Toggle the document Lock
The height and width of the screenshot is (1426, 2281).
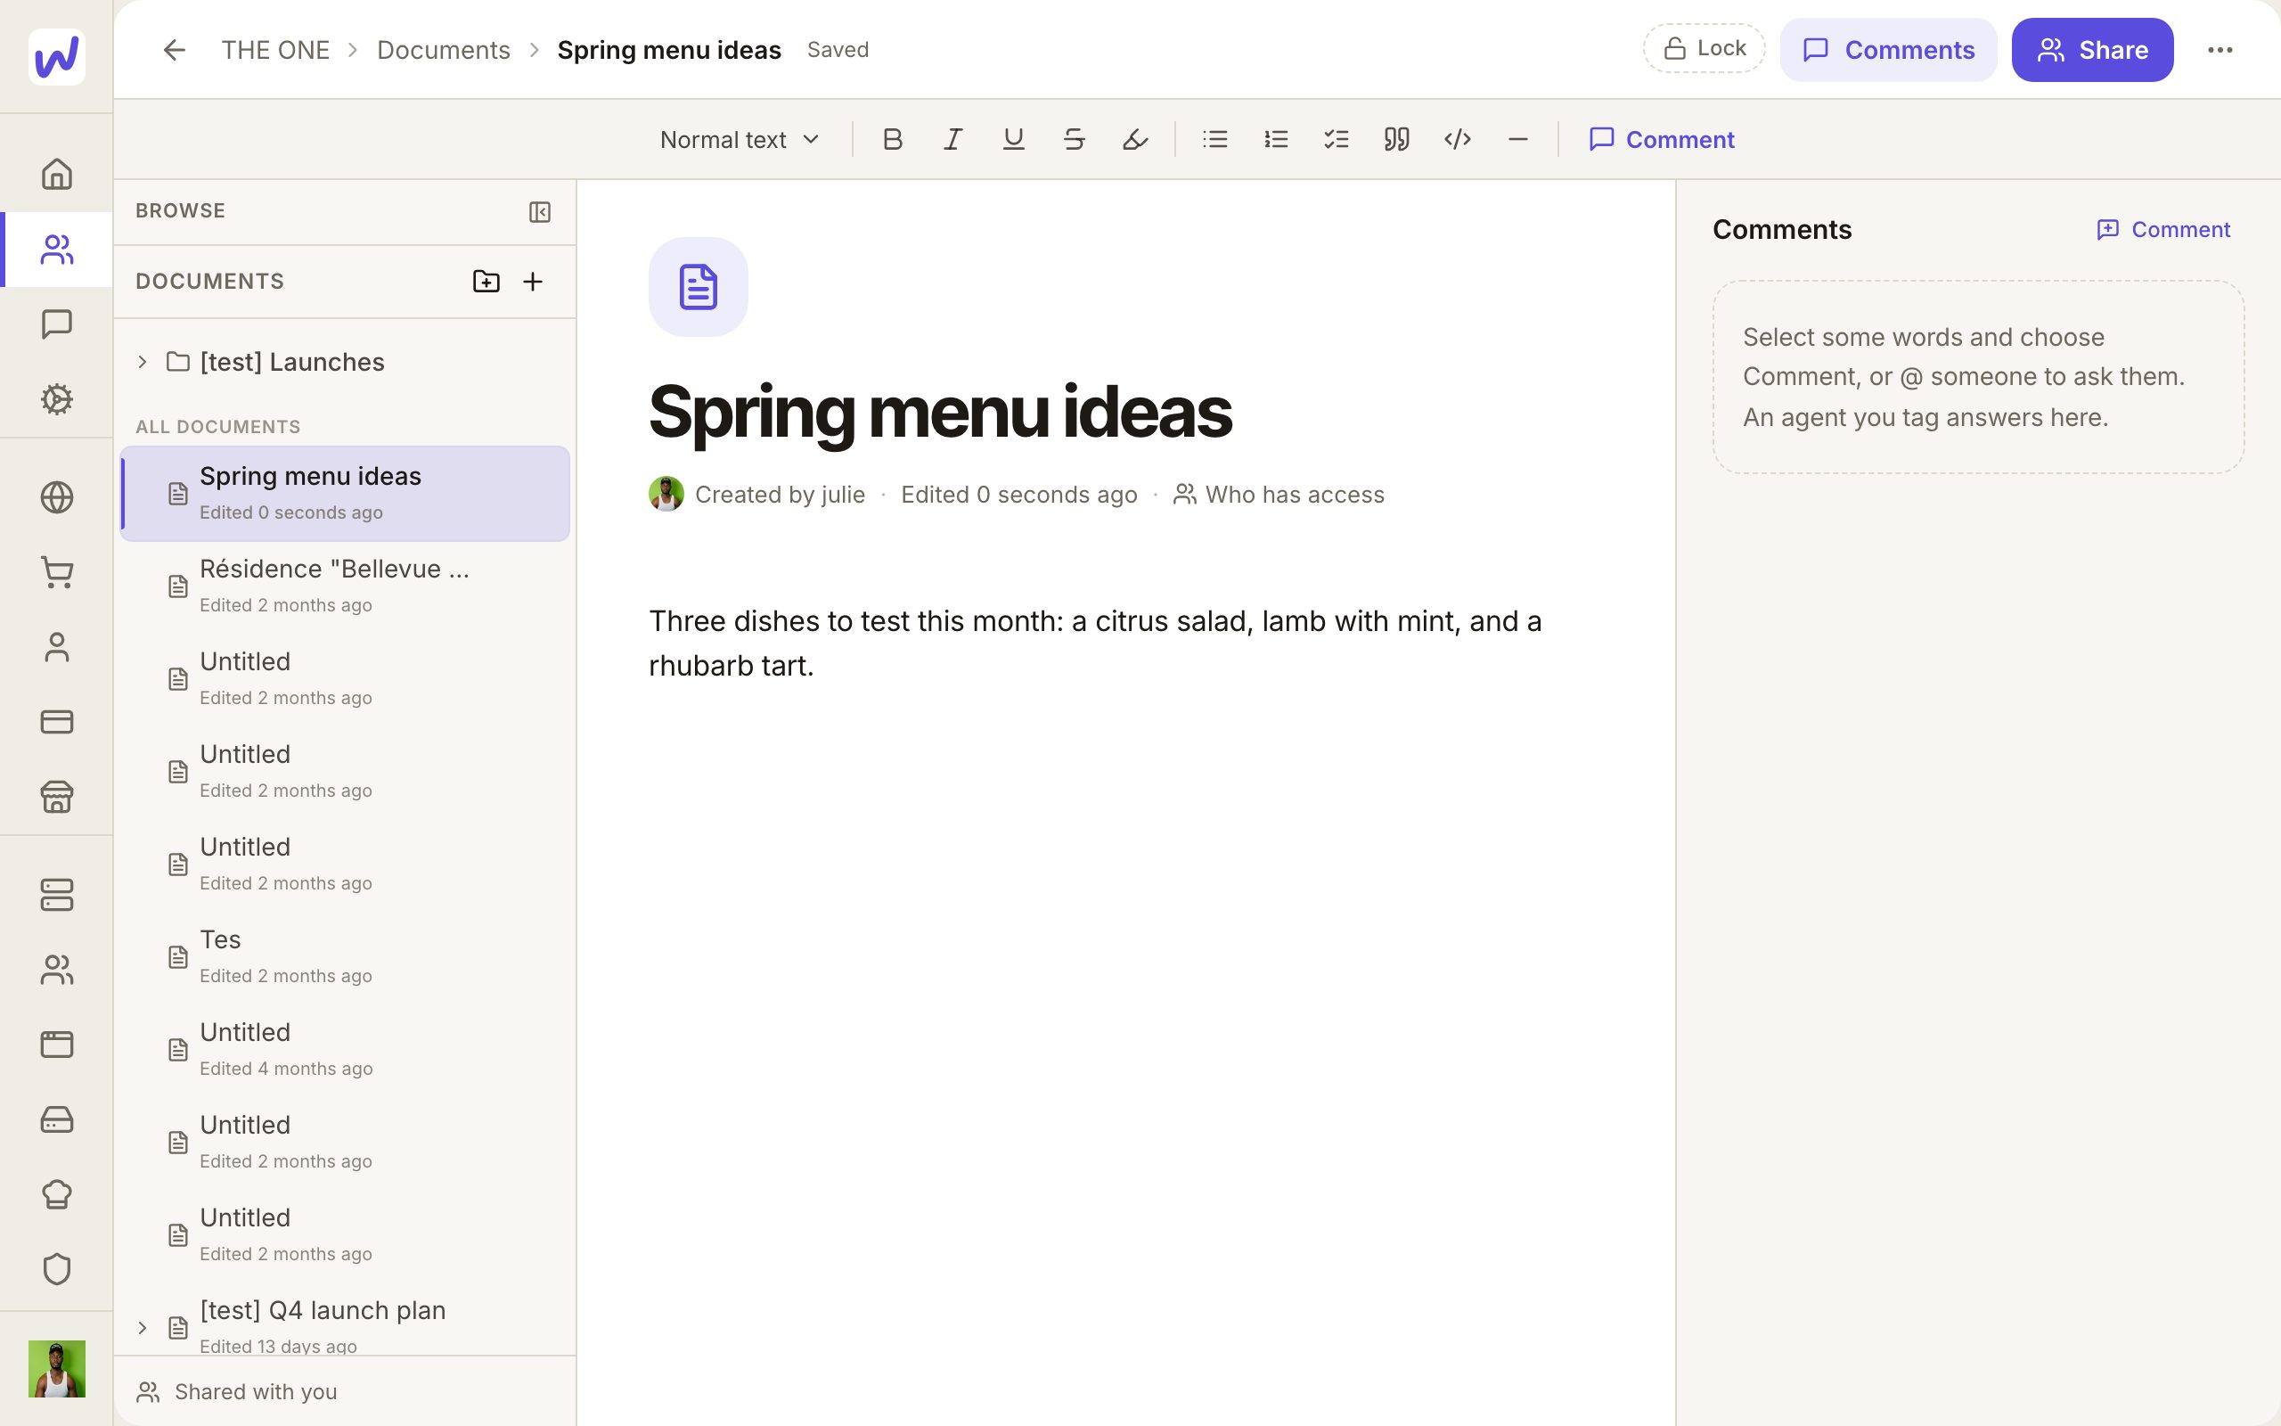coord(1704,49)
